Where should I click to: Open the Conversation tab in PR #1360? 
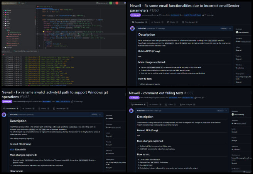point(139,22)
